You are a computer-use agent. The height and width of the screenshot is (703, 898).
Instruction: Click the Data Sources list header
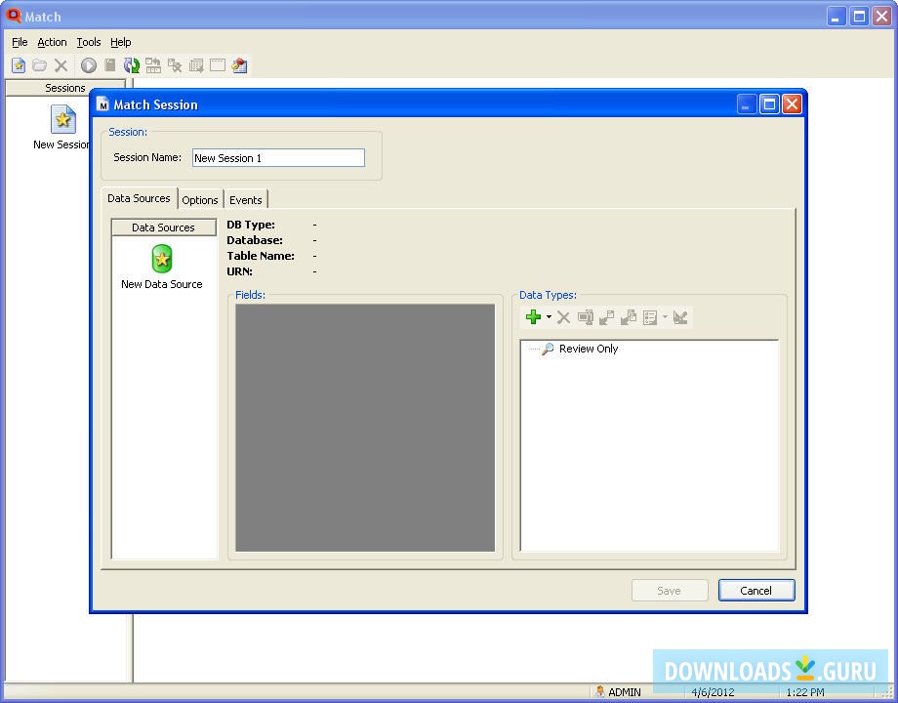[x=164, y=227]
